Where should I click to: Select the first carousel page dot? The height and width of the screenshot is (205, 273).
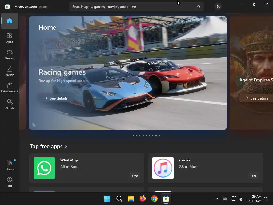[134, 135]
